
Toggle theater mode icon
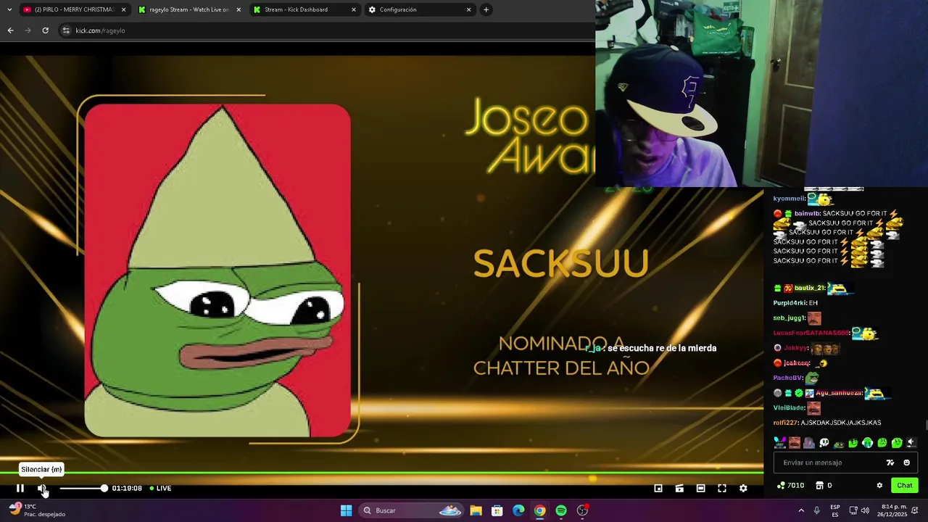700,489
